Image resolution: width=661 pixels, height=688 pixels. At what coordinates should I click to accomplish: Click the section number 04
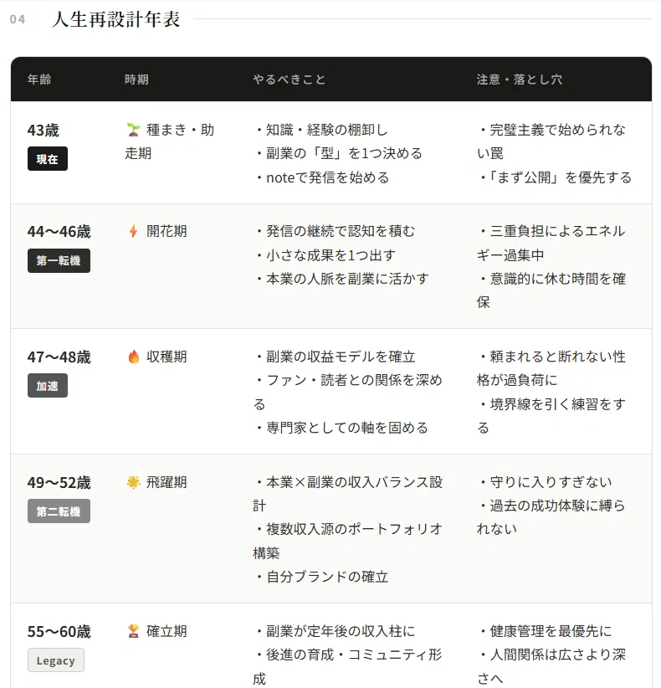tap(18, 19)
